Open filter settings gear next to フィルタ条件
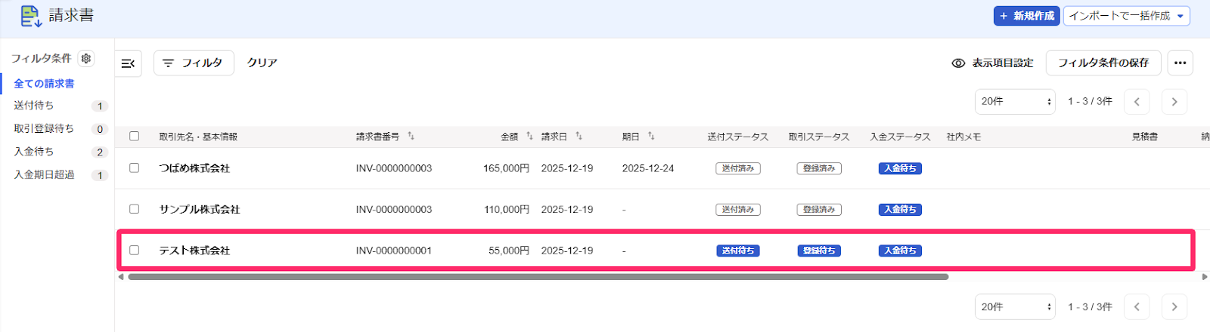The height and width of the screenshot is (332, 1210). pyautogui.click(x=86, y=58)
